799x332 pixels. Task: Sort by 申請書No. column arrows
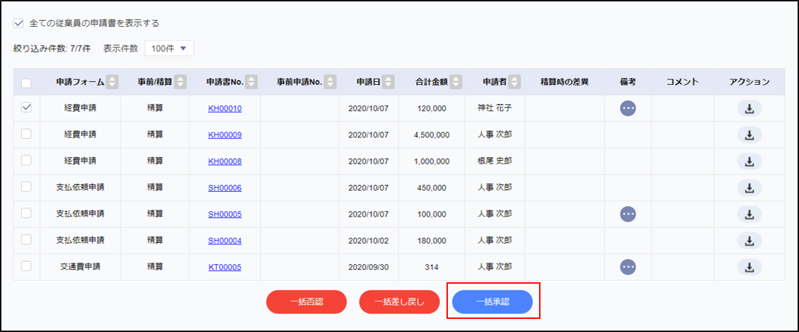251,82
